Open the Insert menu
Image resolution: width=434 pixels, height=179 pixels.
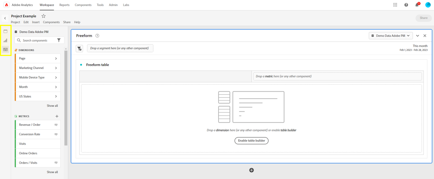(x=36, y=22)
